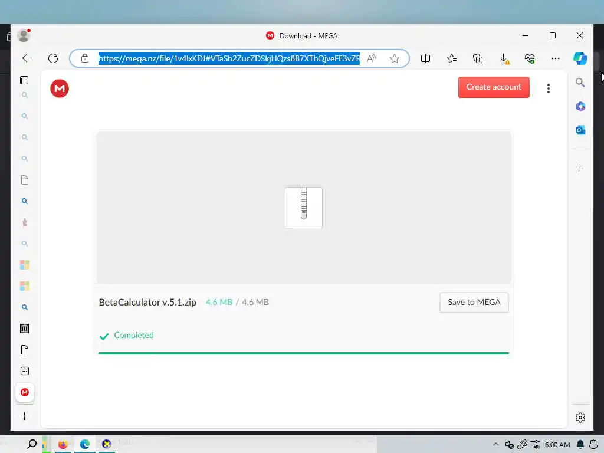
Task: Add this page to favorites star
Action: pyautogui.click(x=395, y=58)
